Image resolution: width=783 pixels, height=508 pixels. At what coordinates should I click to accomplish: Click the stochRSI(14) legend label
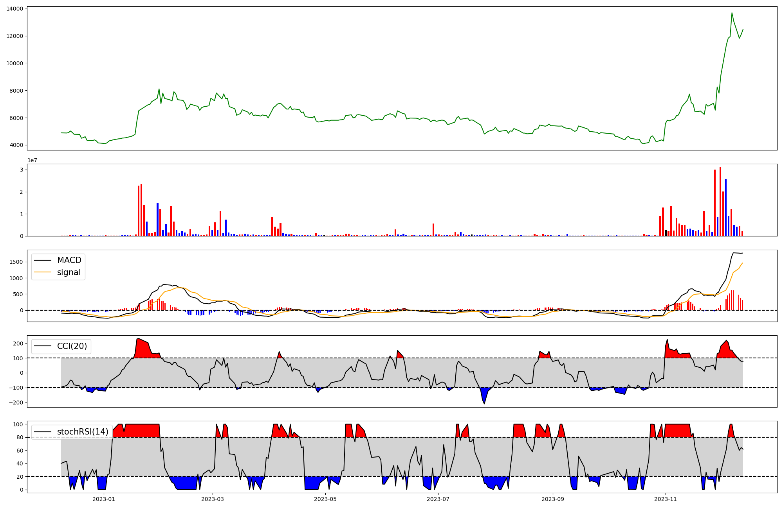[83, 432]
